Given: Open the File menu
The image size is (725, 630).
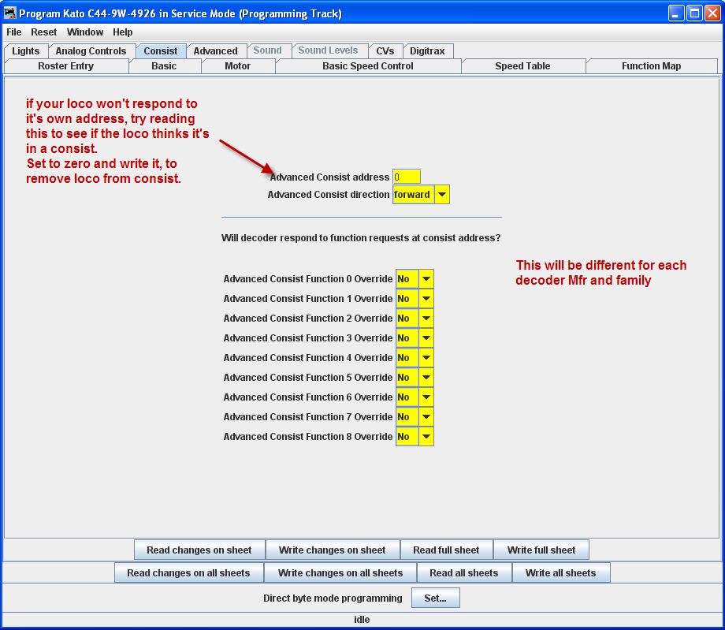Looking at the screenshot, I should click(14, 32).
